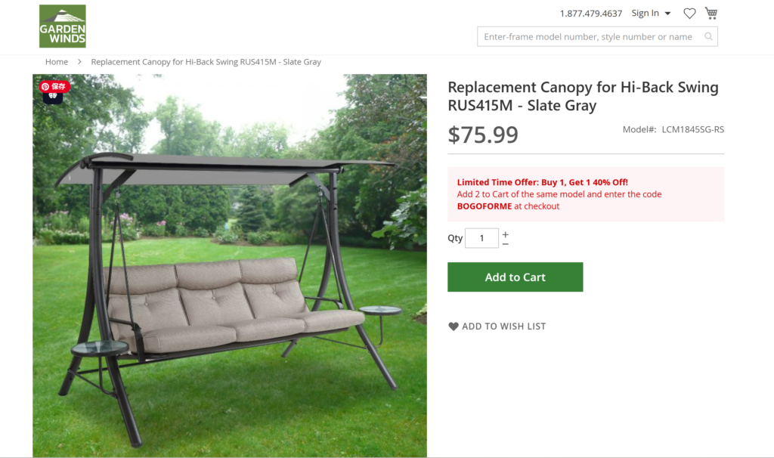Click the search magnifier icon

(708, 36)
